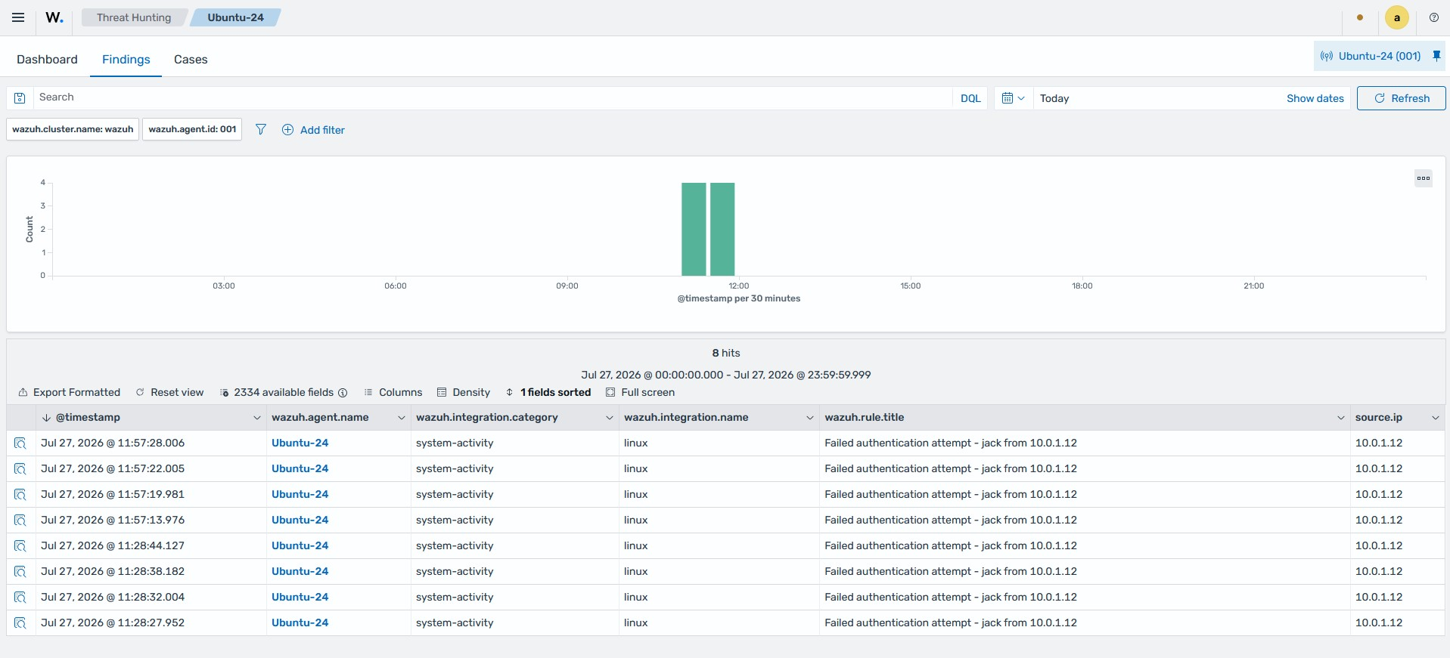Inspect document details for 11:57:28.006 row

(20, 443)
